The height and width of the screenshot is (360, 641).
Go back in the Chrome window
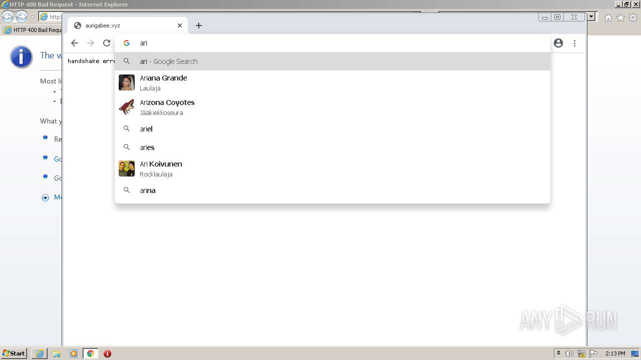75,43
